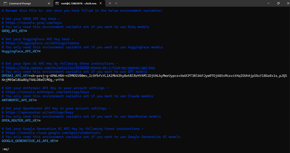Open a new terminal tab with plus button

(110, 3)
